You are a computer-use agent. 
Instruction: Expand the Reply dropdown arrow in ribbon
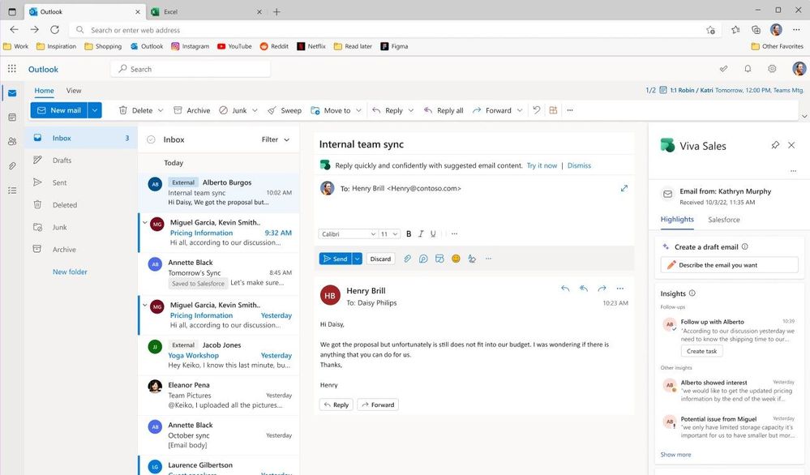pos(411,110)
